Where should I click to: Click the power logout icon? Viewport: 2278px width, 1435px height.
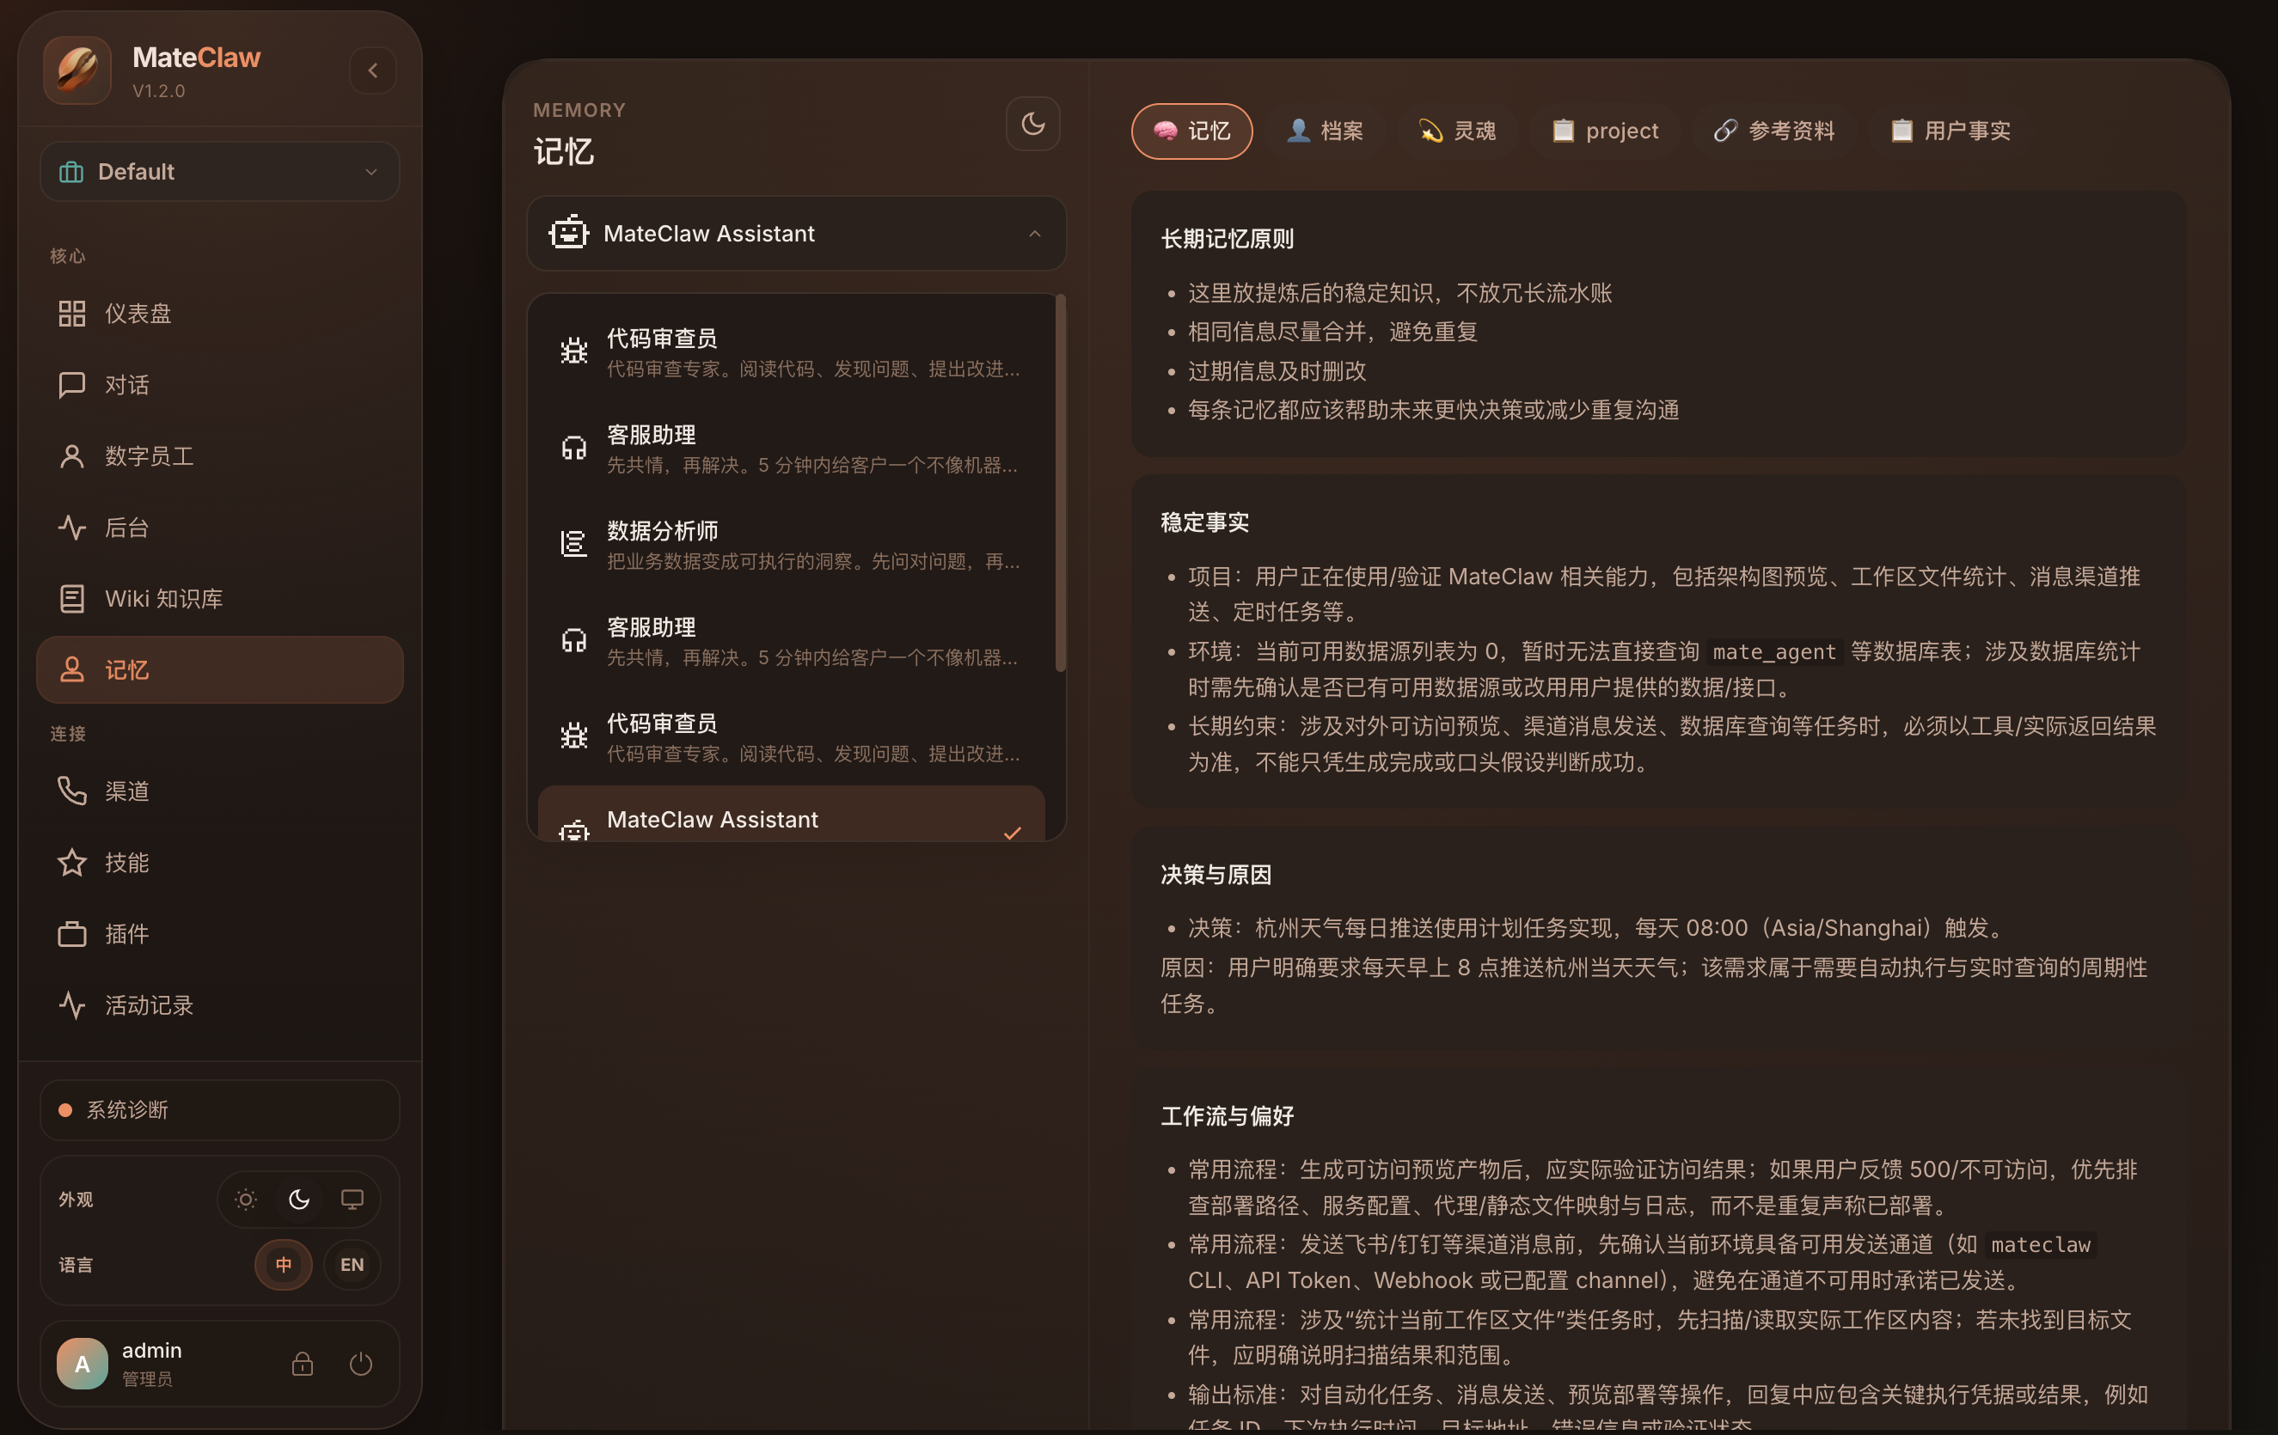pos(360,1363)
